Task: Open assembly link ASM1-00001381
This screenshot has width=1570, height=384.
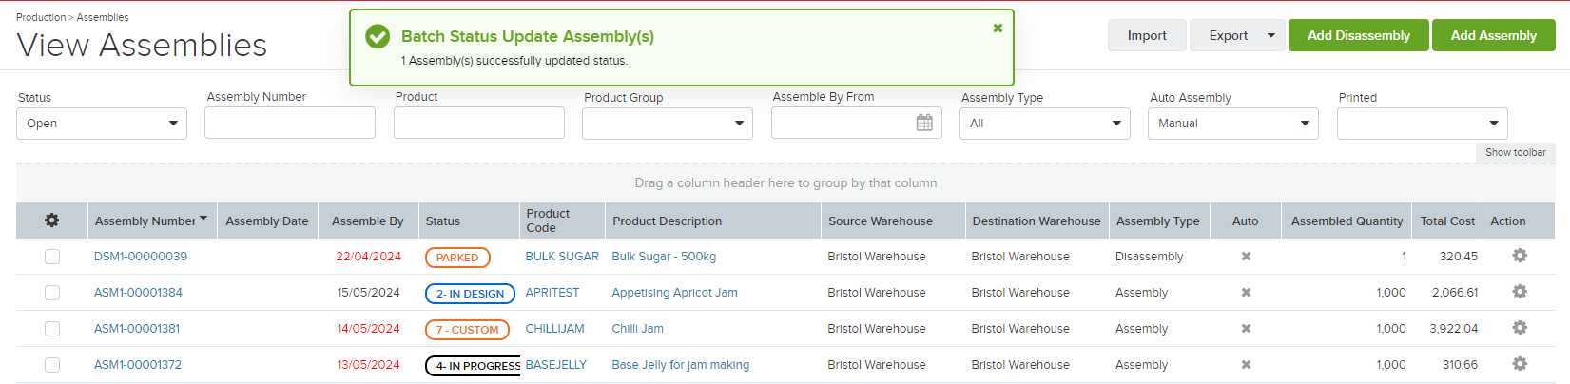Action: coord(137,328)
